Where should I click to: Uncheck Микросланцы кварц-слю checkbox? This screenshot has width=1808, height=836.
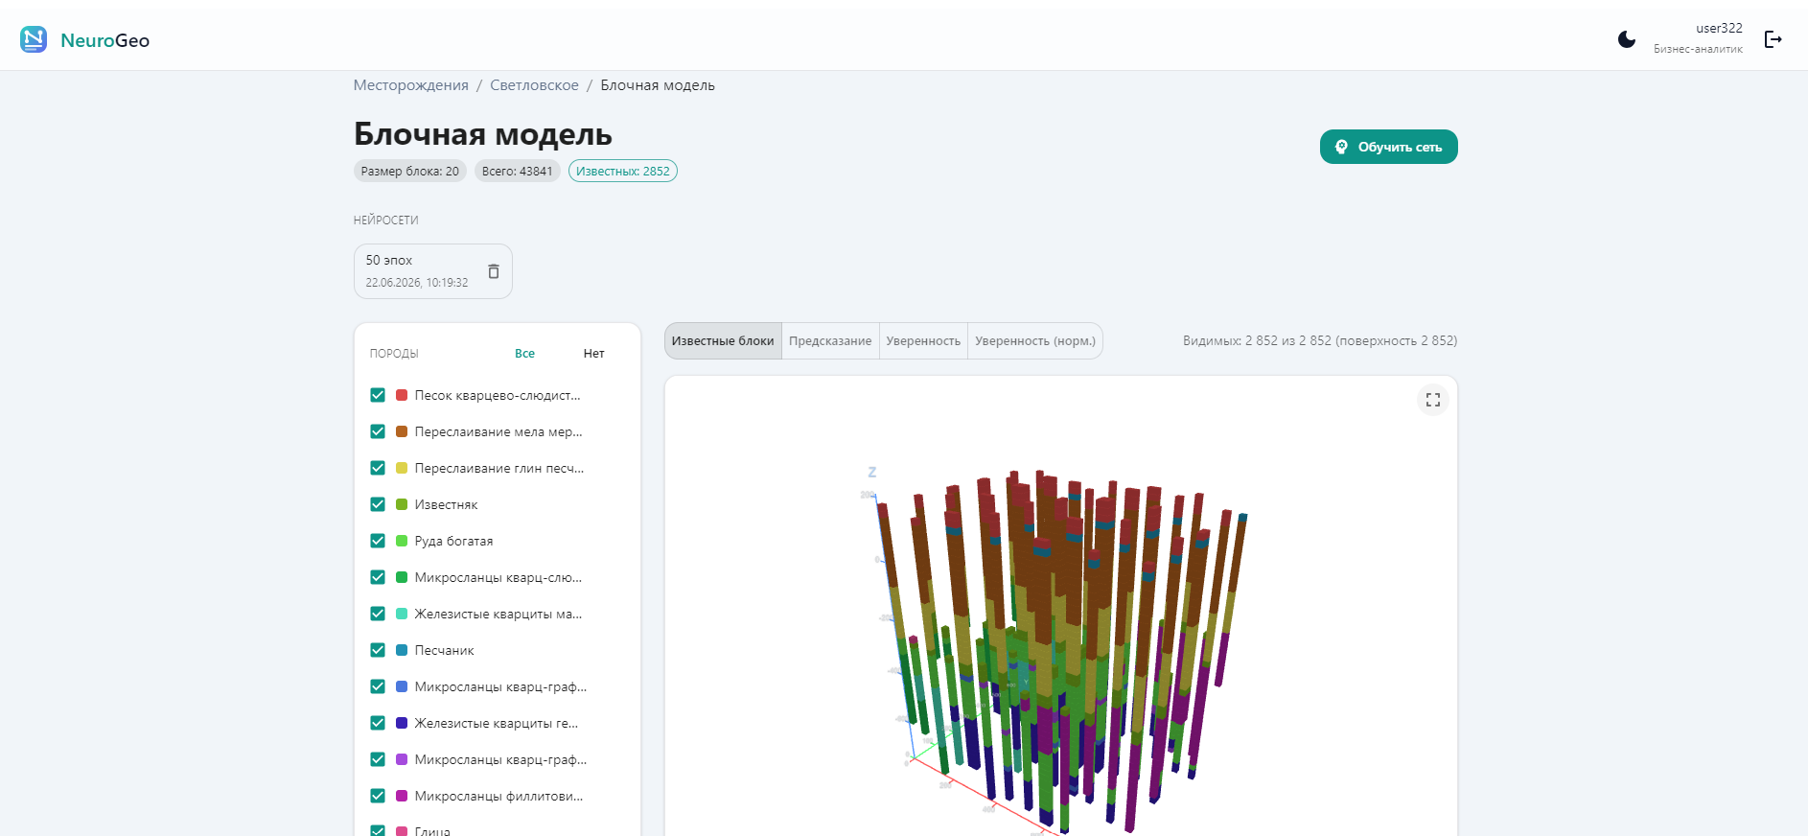point(378,577)
